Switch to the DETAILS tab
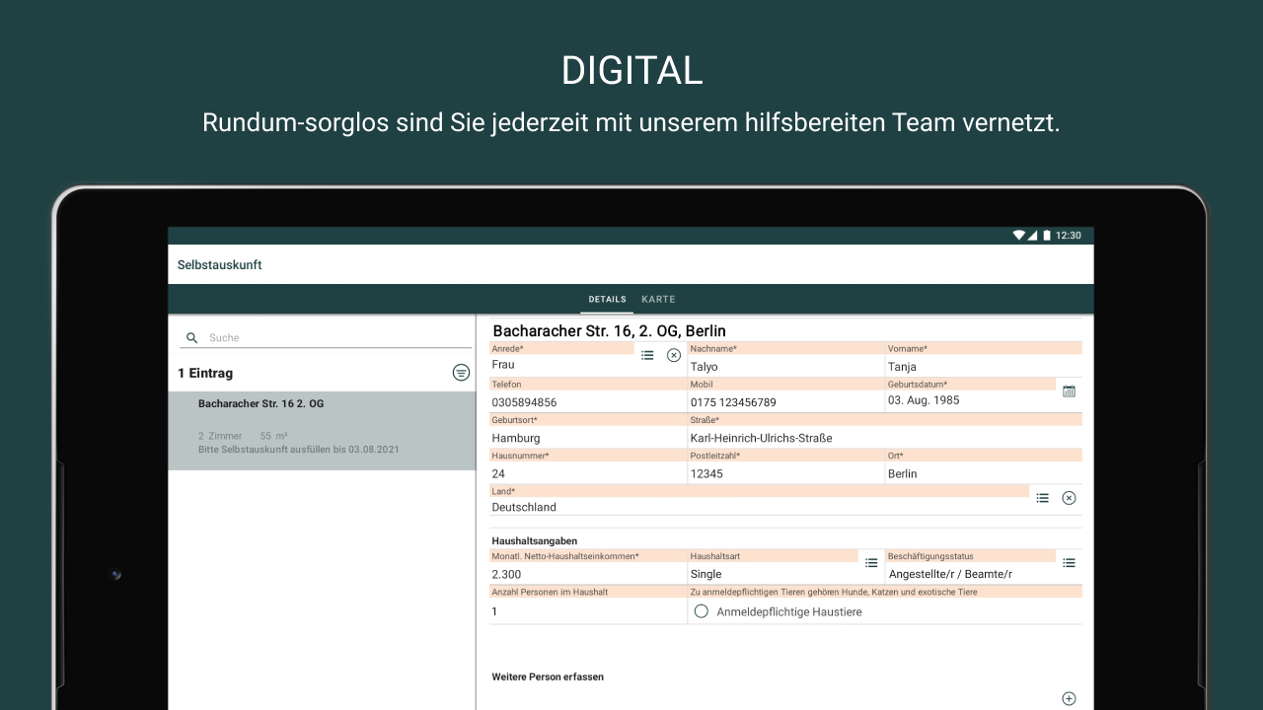 coord(607,299)
